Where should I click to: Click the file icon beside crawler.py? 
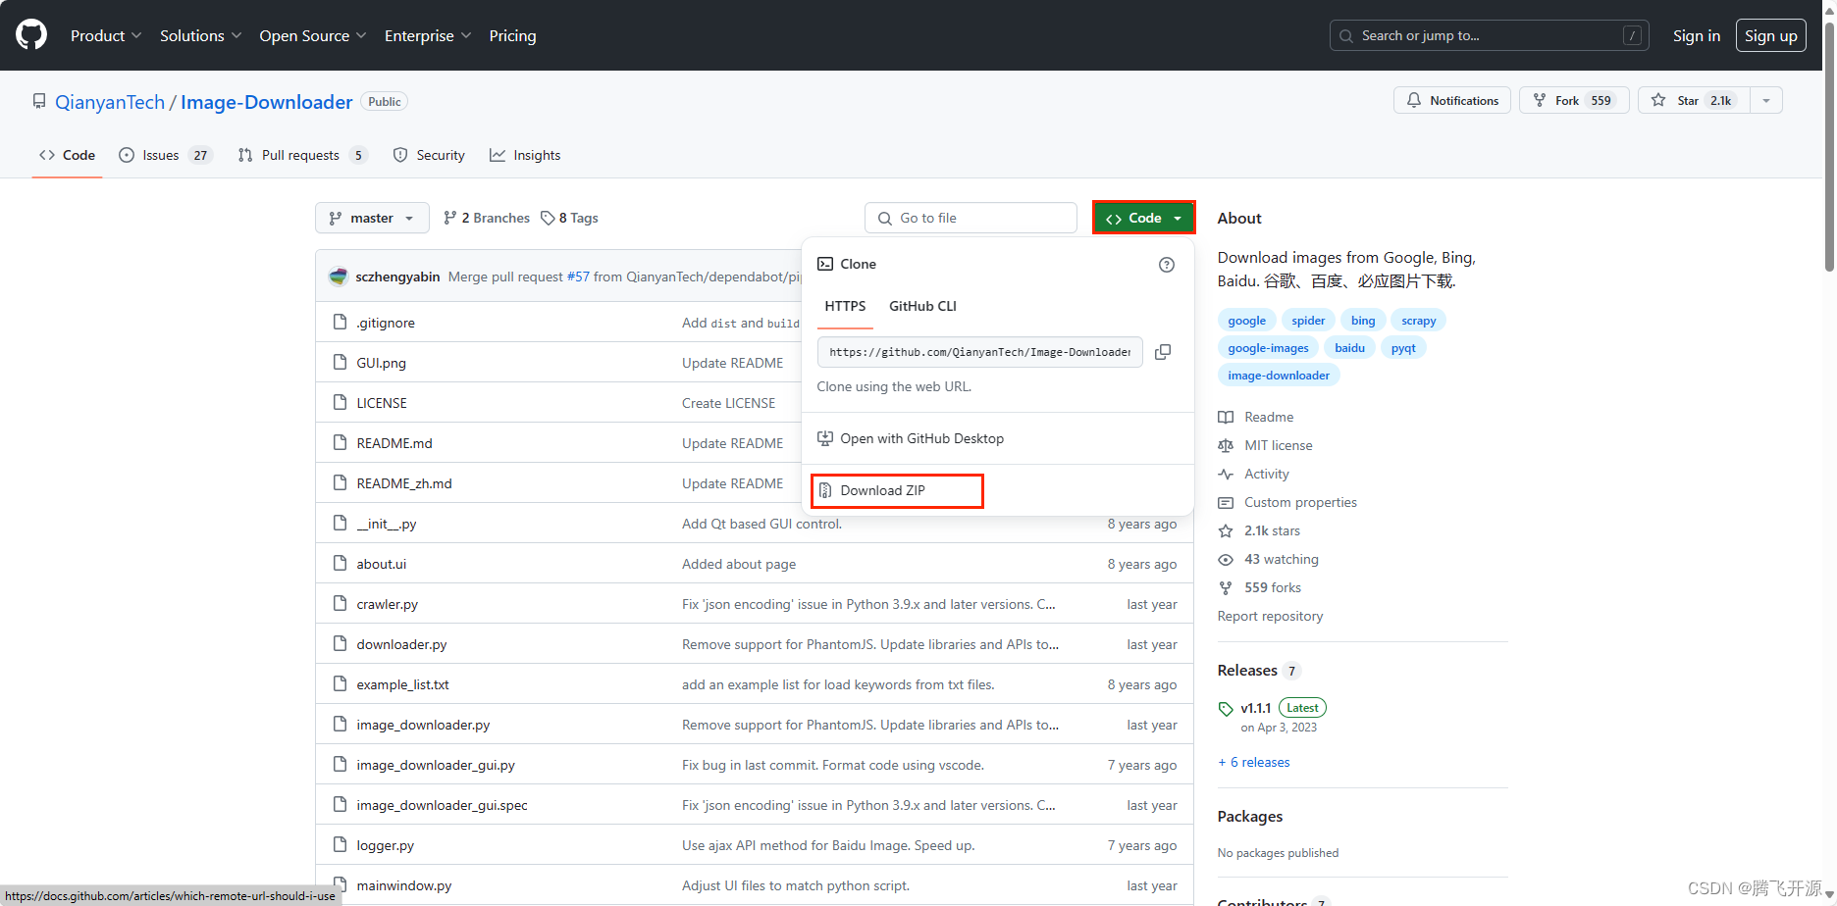340,603
